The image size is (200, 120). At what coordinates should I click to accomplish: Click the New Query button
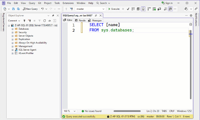(x=30, y=9)
